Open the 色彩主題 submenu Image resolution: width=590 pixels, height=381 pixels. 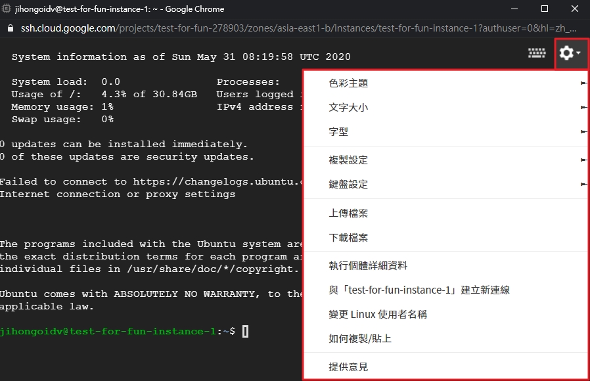(446, 83)
